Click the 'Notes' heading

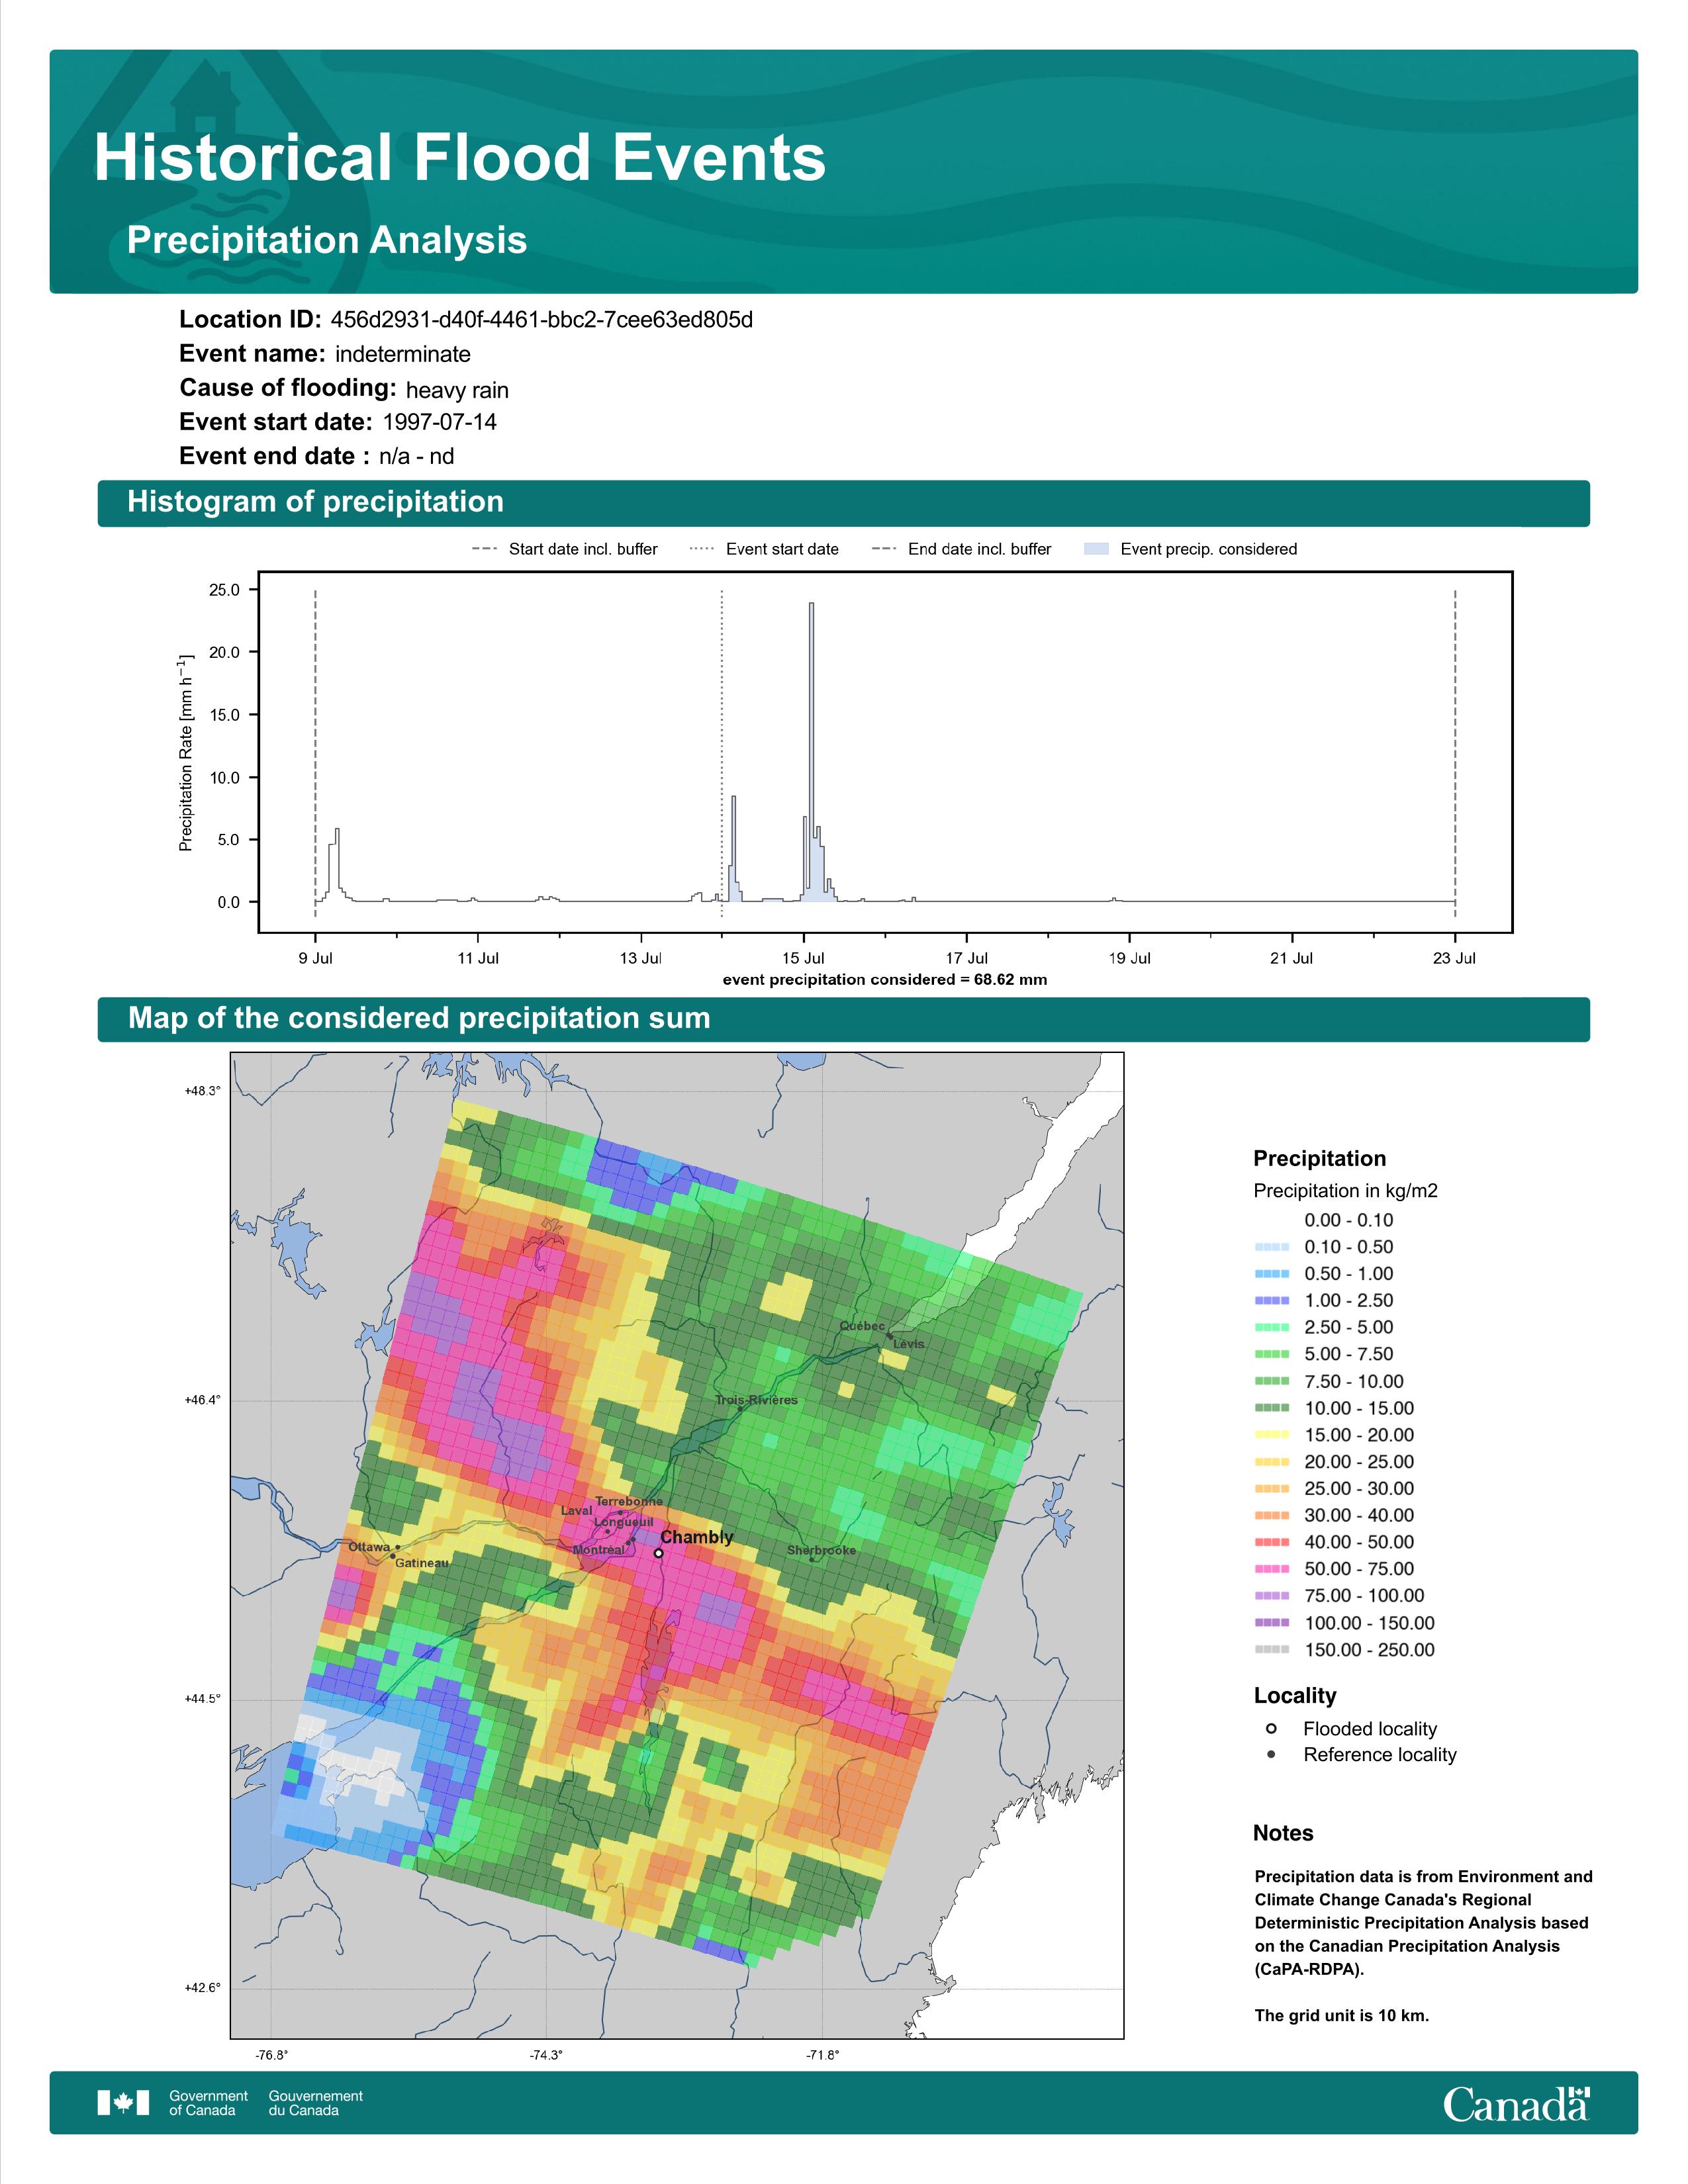coord(1283,1833)
